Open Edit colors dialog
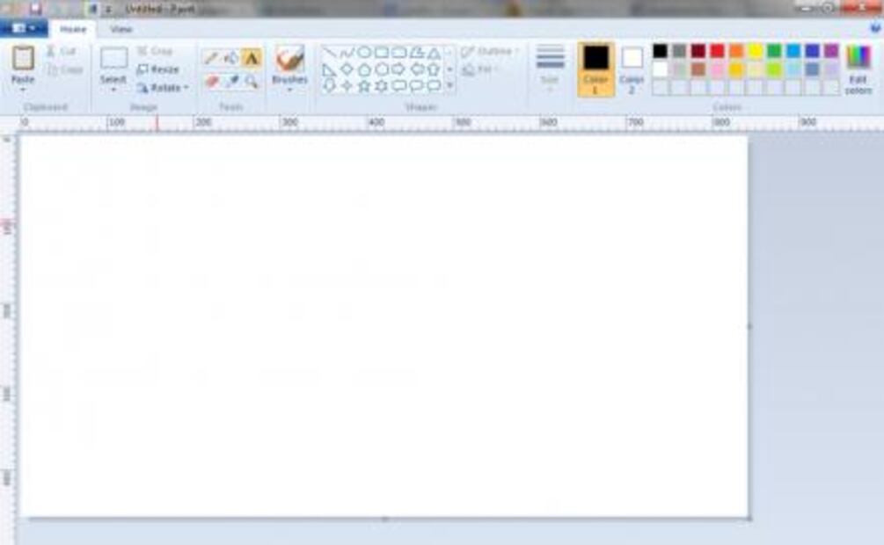 pyautogui.click(x=858, y=70)
